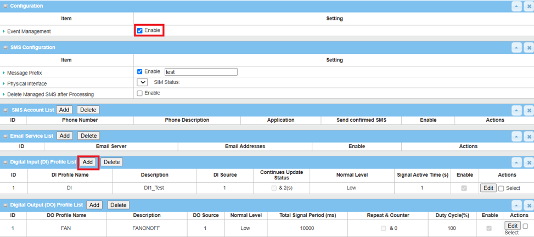Disable the Message Prefix Enable checkbox

point(140,72)
